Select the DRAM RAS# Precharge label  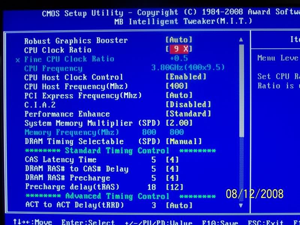tap(68, 178)
